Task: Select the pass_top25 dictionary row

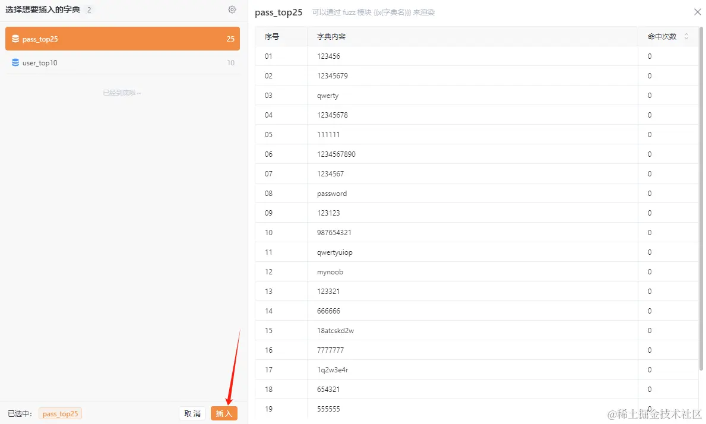Action: click(x=122, y=39)
